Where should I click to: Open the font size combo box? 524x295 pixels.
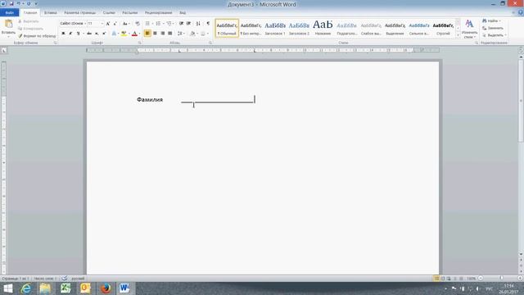pyautogui.click(x=95, y=24)
